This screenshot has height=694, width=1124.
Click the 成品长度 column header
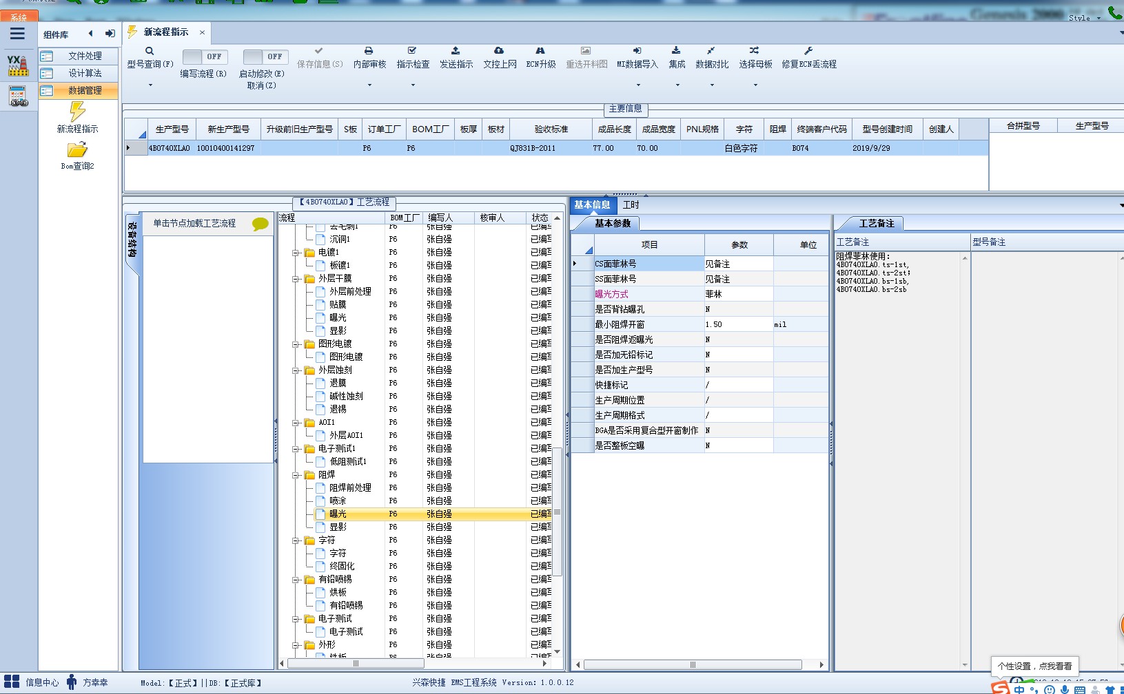pyautogui.click(x=614, y=129)
